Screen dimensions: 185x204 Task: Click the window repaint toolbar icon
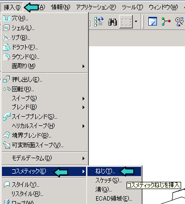tap(152, 21)
